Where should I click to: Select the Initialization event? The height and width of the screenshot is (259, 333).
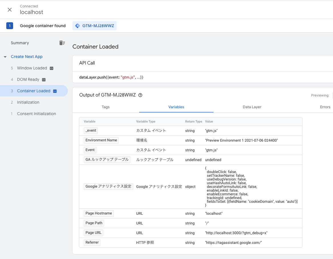click(x=28, y=102)
